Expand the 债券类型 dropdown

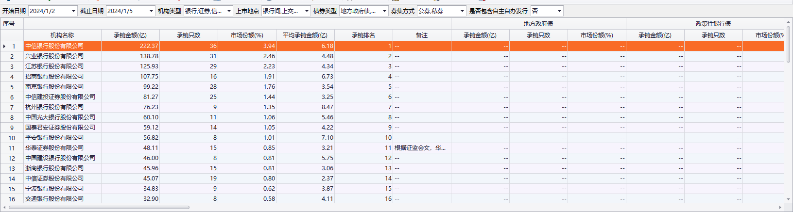pos(384,11)
